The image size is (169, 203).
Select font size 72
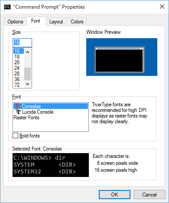coord(19,85)
